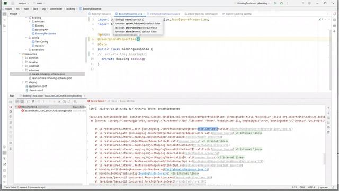Open main branch dropdown in title bar
The image size is (339, 191).
[x=39, y=3]
